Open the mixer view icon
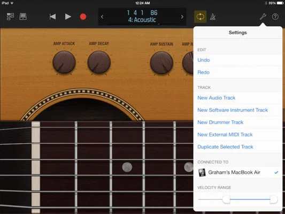 pyautogui.click(x=10, y=17)
